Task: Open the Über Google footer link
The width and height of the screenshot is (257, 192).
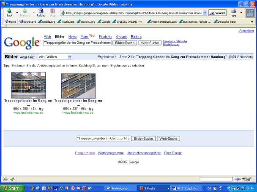Action: click(x=173, y=153)
